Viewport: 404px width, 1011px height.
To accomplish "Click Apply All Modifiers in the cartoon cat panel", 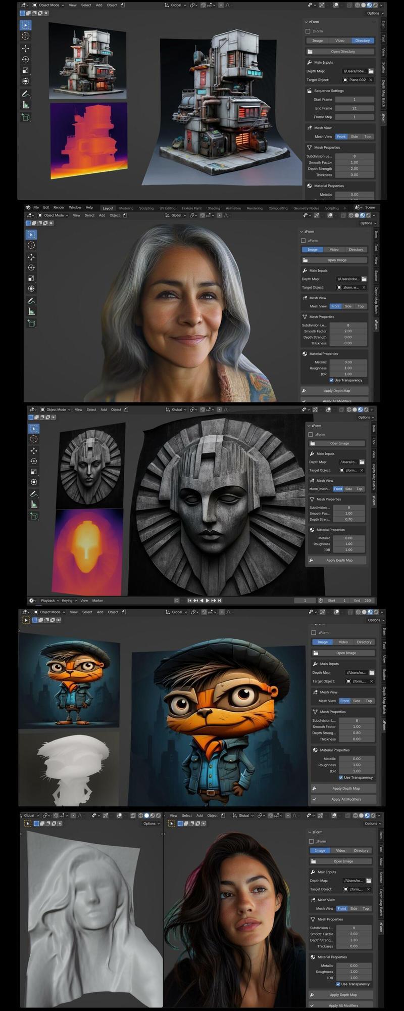I will [x=346, y=799].
